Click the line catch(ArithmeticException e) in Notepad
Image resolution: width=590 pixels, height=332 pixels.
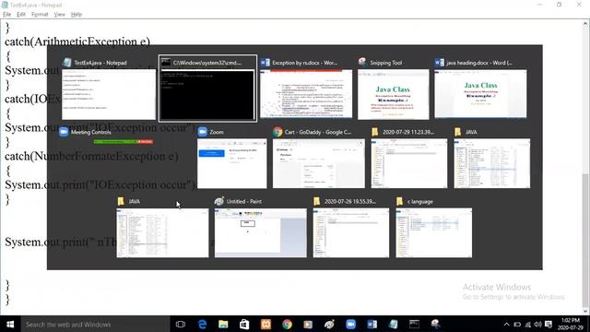click(77, 41)
